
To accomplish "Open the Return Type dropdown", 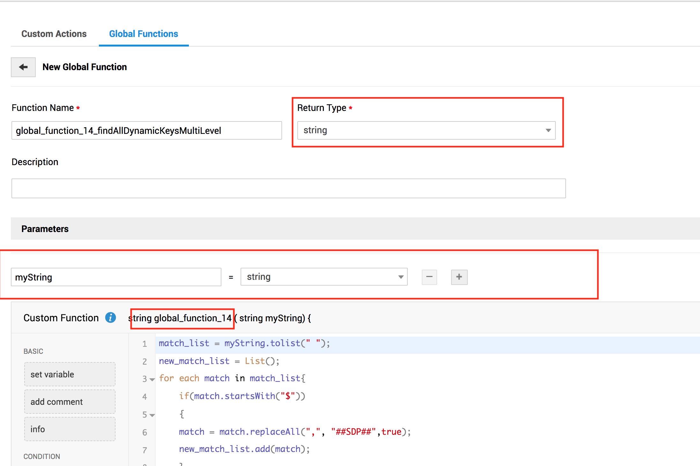I will [x=426, y=130].
